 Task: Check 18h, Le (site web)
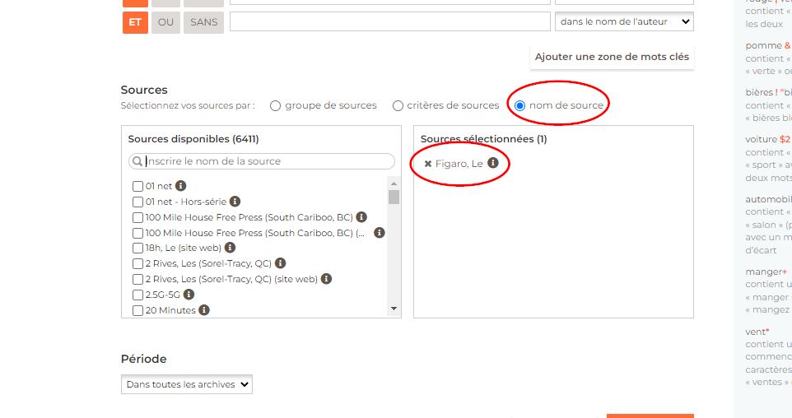(137, 248)
